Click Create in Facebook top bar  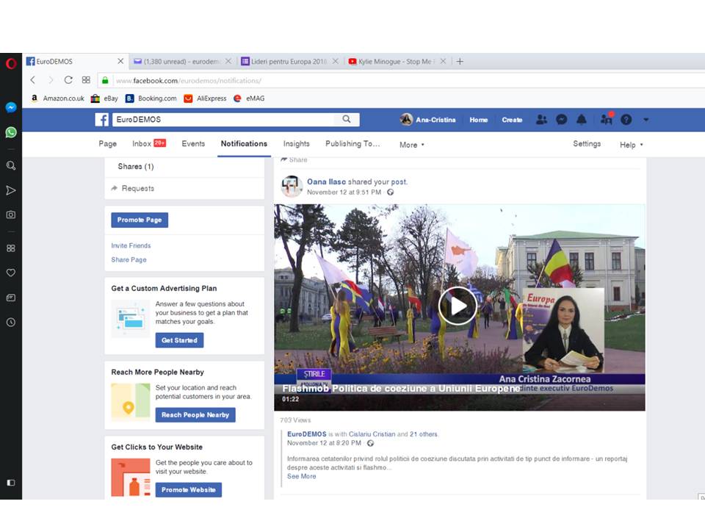(512, 120)
